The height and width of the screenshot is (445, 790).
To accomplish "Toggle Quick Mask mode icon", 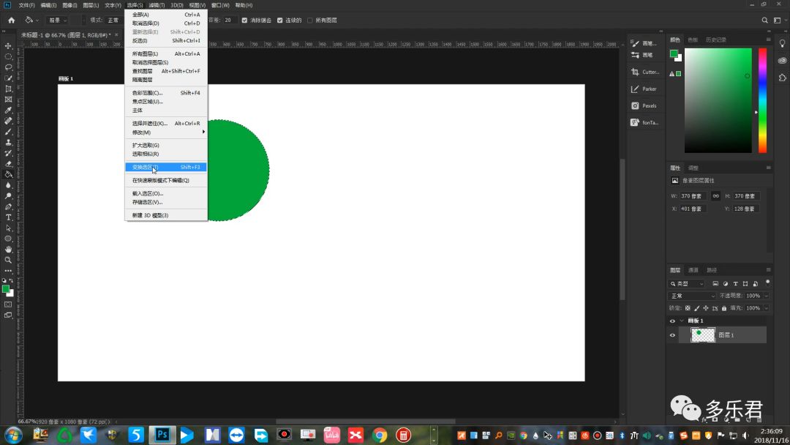I will [8, 304].
